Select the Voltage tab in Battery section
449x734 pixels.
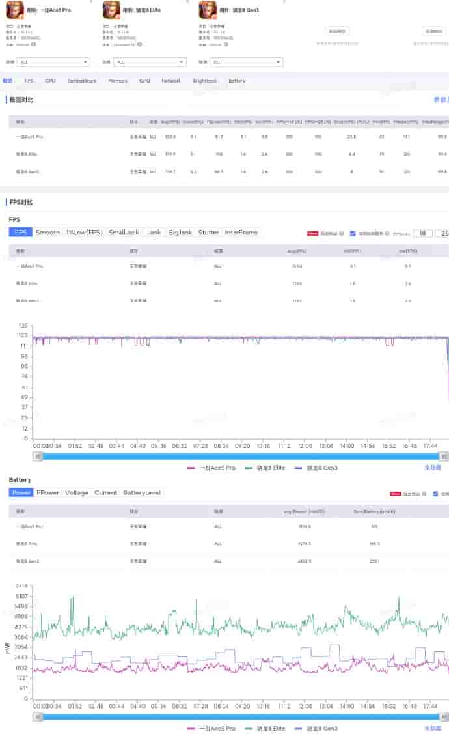pyautogui.click(x=77, y=493)
